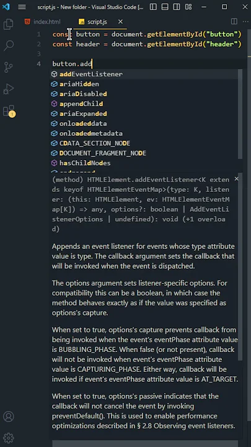Open the editor More Actions ellipsis

point(245,22)
